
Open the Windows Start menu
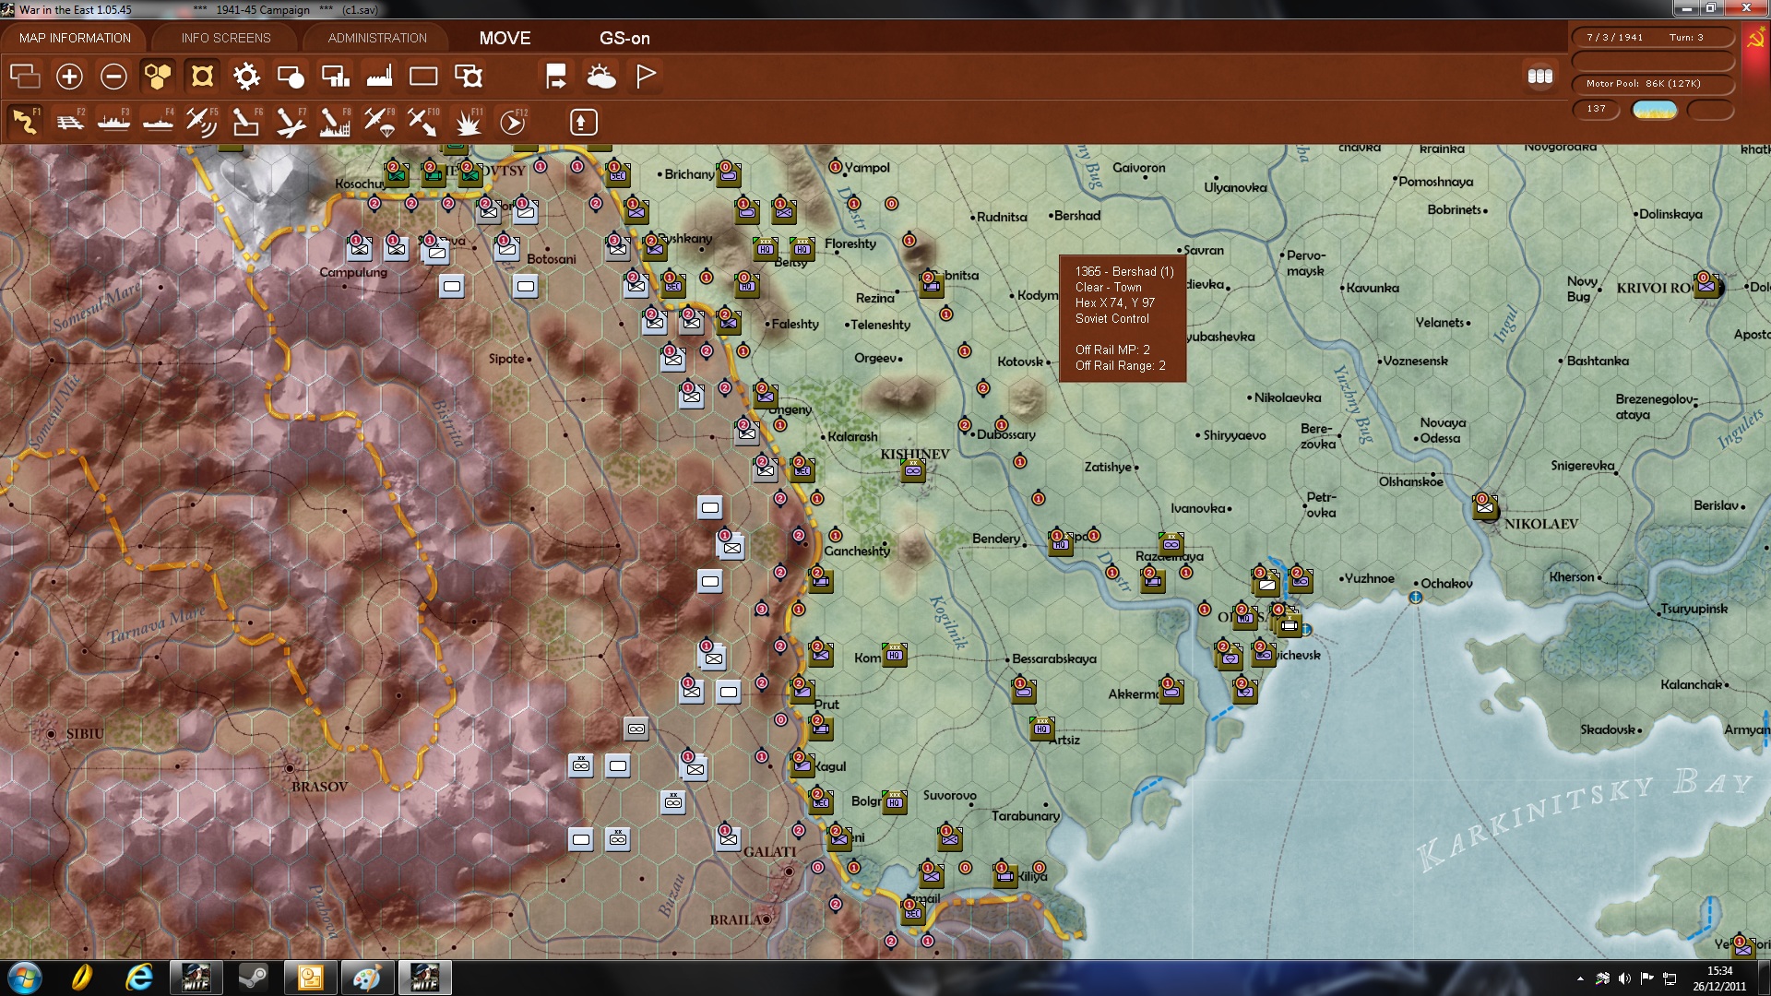[x=24, y=978]
